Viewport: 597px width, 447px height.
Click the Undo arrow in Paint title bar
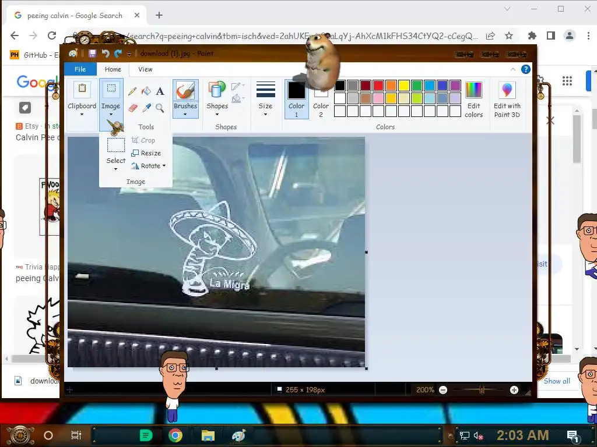click(x=106, y=54)
